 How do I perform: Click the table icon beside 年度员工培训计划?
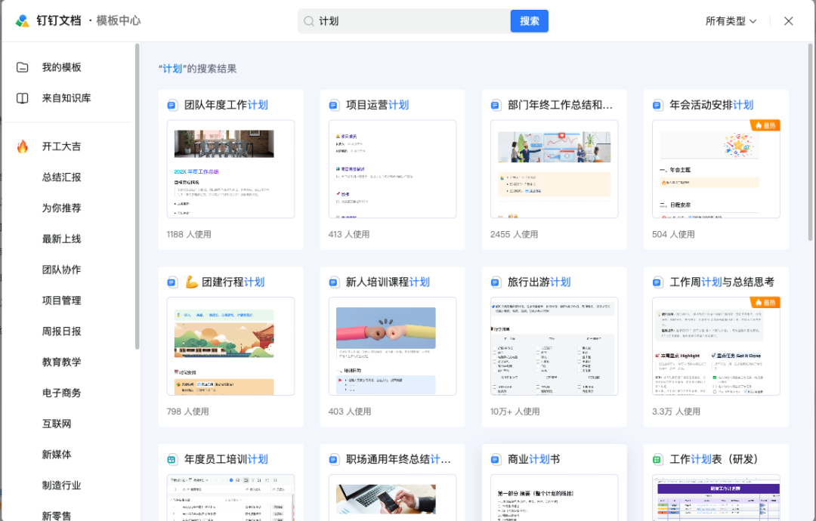point(172,459)
